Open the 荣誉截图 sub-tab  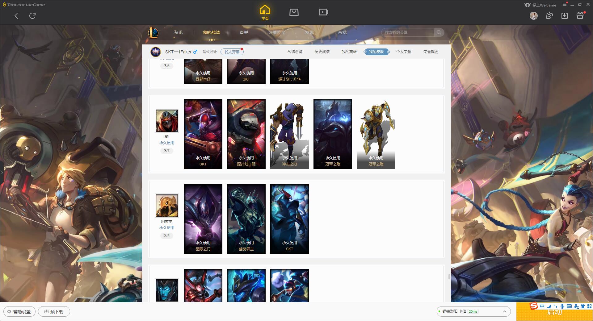point(431,52)
